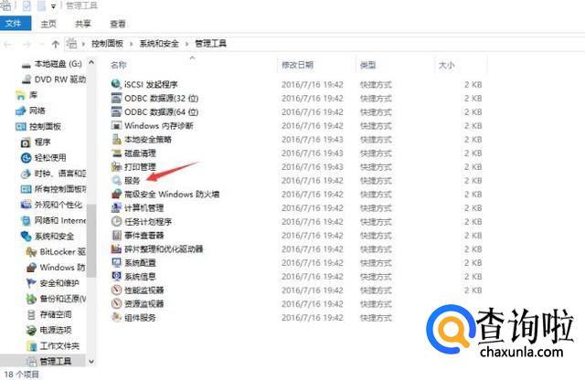Click the Windows 内存诊断 icon
This screenshot has width=585, height=380.
coord(116,125)
